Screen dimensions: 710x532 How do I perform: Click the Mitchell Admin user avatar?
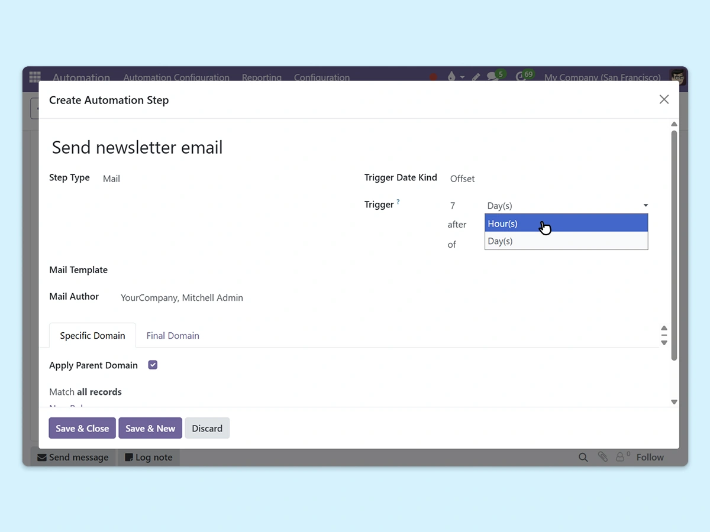(677, 77)
